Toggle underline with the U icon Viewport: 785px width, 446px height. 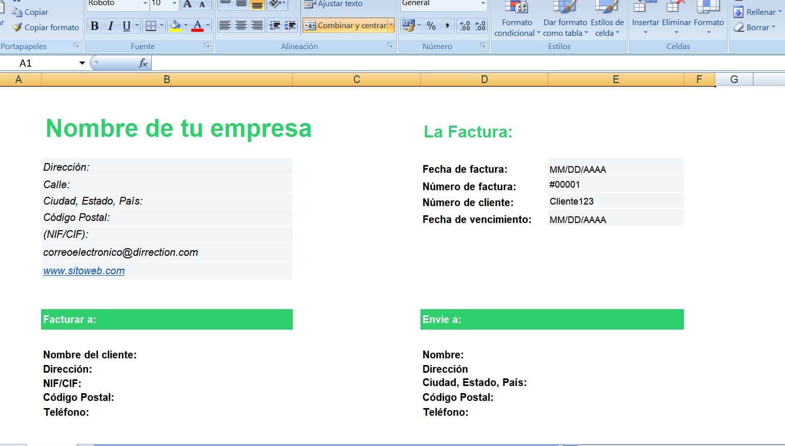pyautogui.click(x=125, y=25)
